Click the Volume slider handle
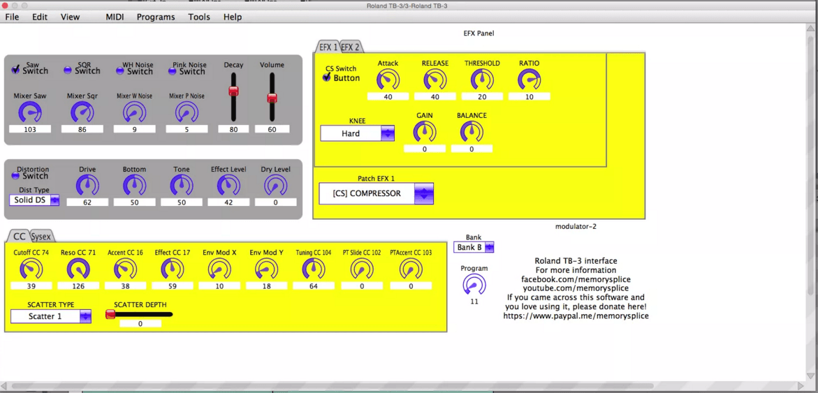Viewport: 818px width, 393px height. 272,98
